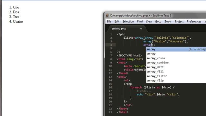Place cursor on the echo statement
206x116 pixels.
[x=140, y=94]
